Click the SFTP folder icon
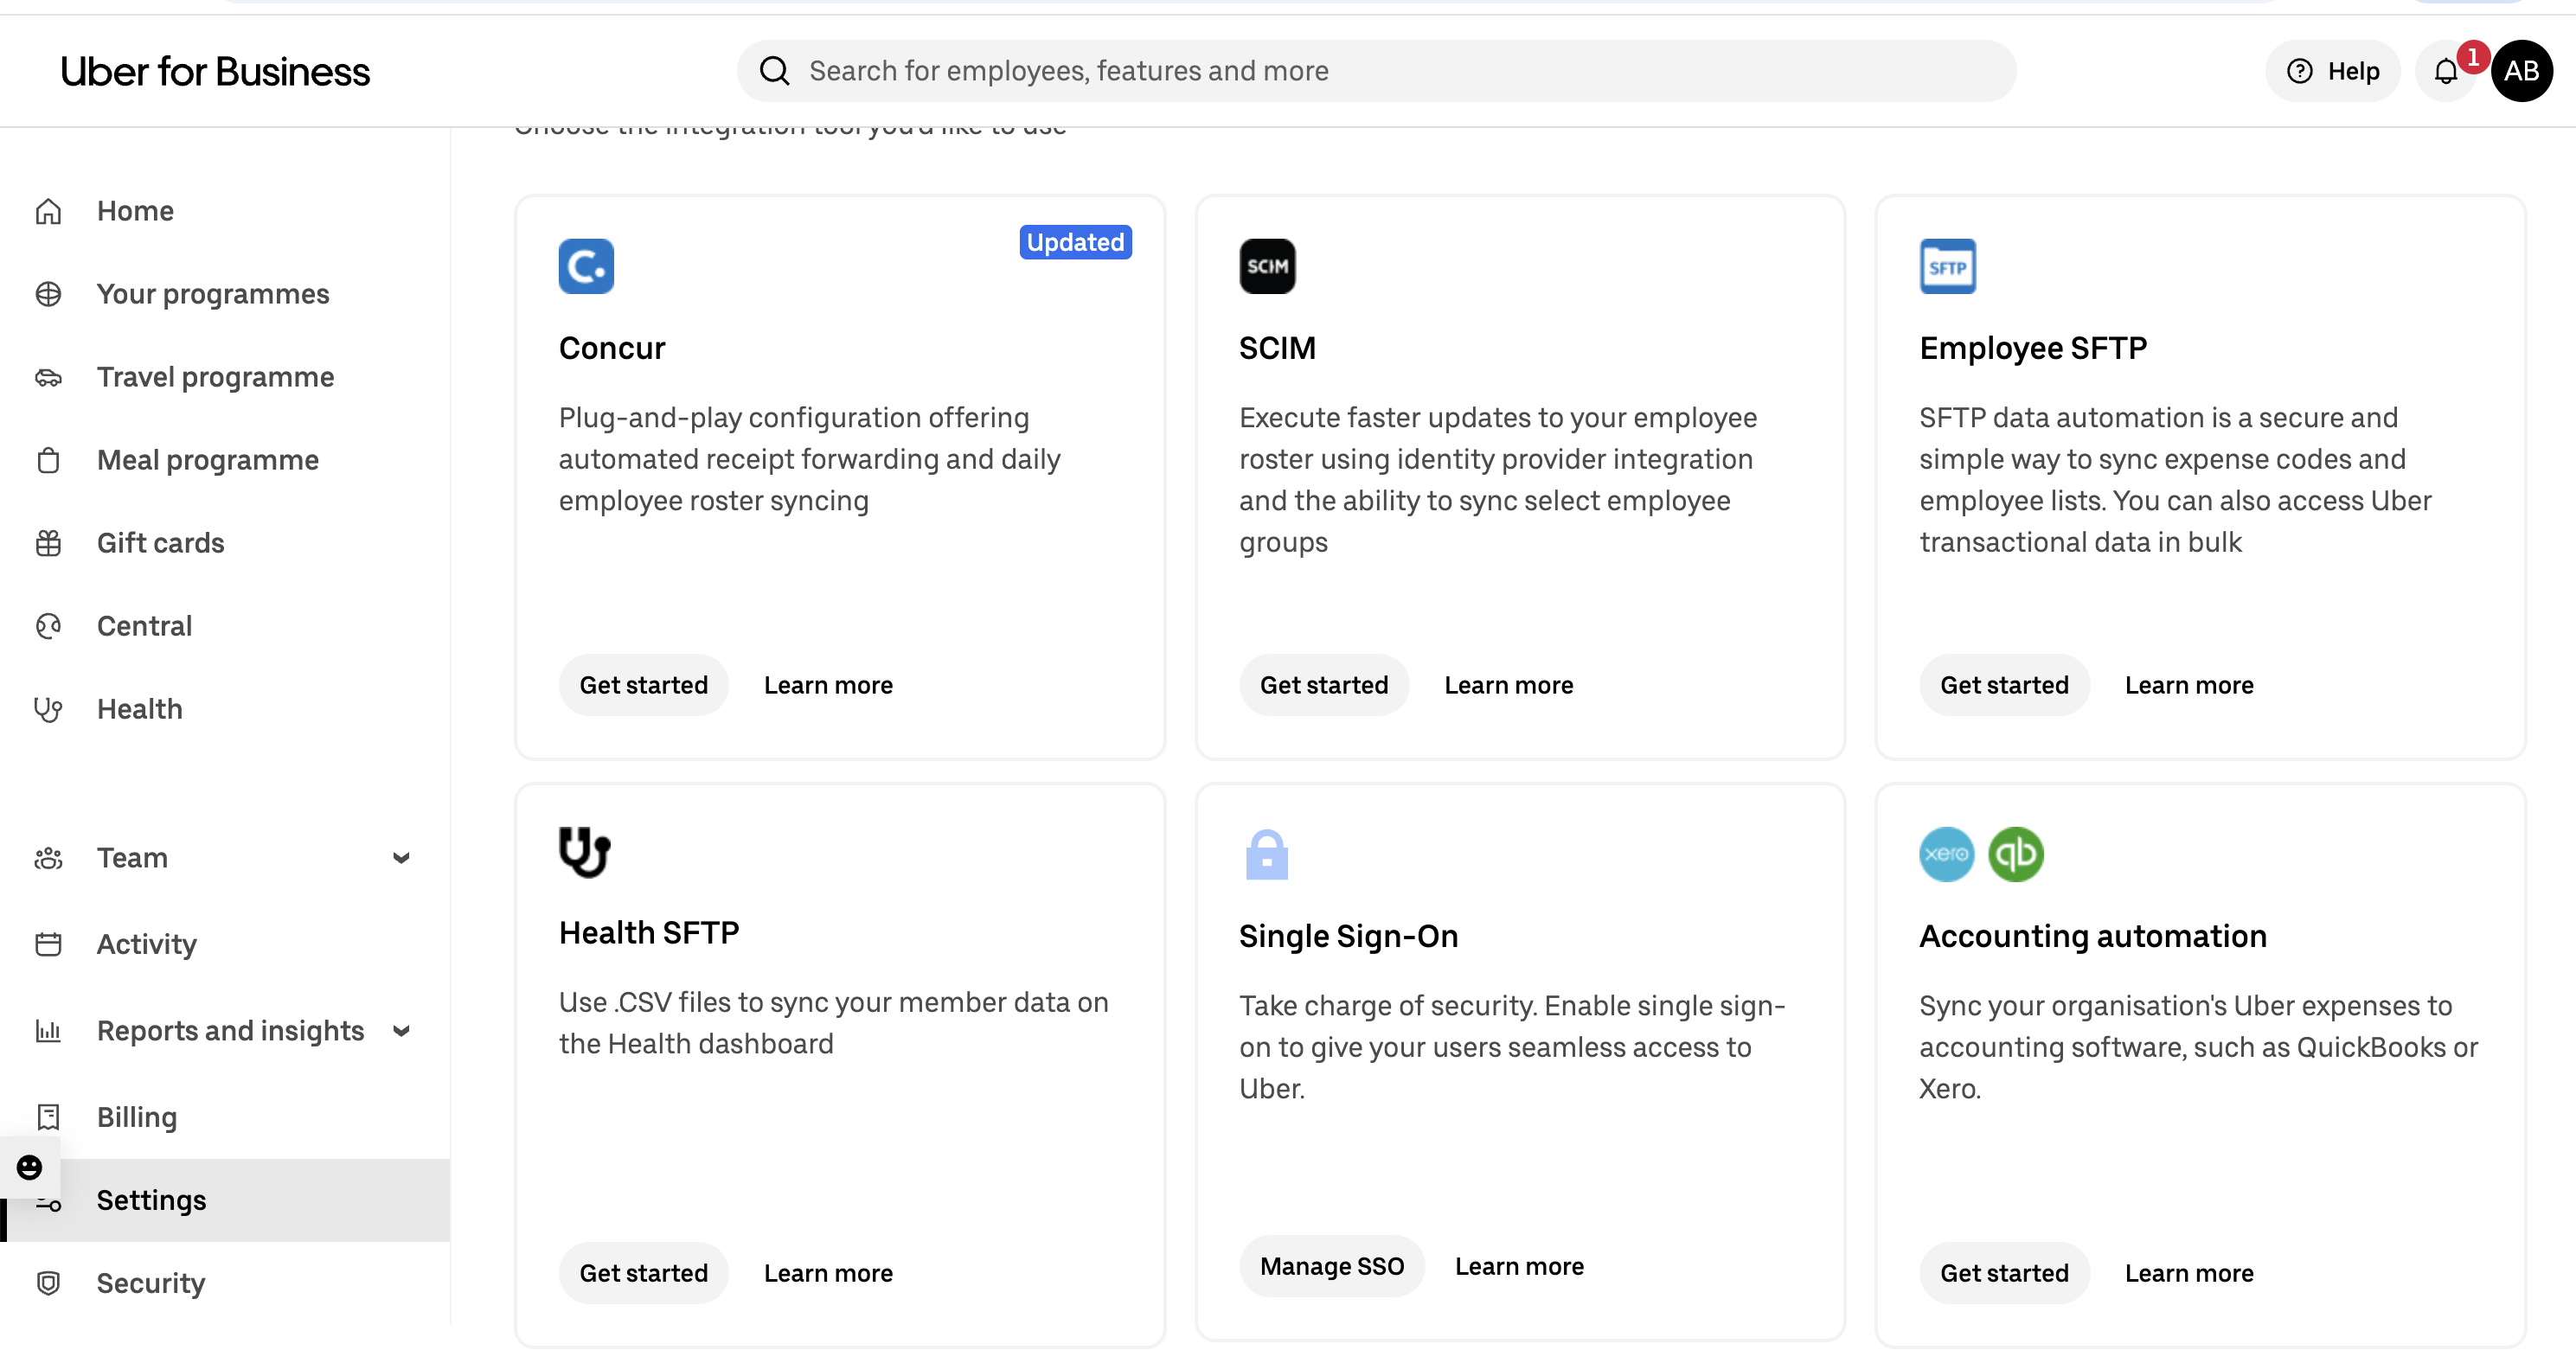The image size is (2576, 1363). [x=1947, y=266]
